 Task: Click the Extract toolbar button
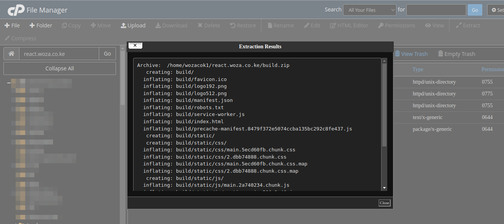468,25
